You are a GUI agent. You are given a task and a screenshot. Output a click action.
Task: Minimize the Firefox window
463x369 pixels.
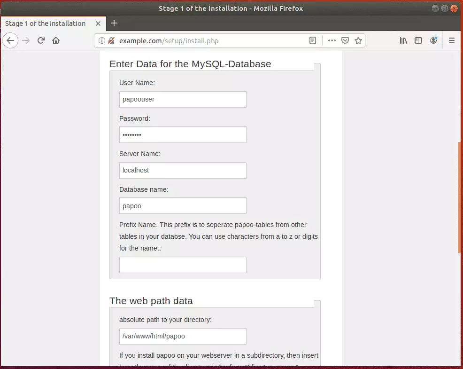tap(435, 8)
